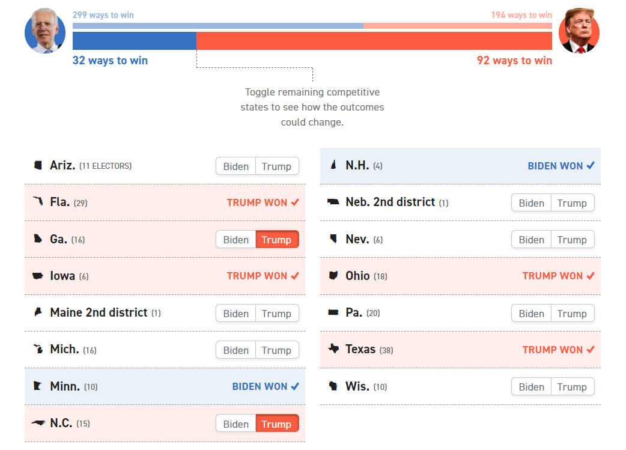Image resolution: width=626 pixels, height=450 pixels.
Task: Click the New Hampshire shape icon
Action: (334, 165)
